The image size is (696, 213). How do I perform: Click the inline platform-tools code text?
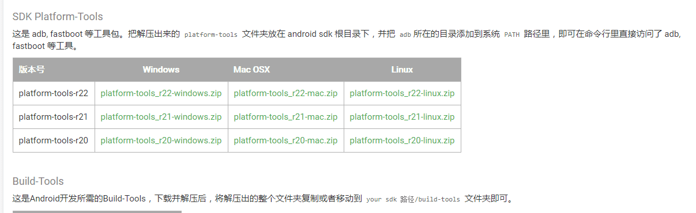pyautogui.click(x=211, y=35)
